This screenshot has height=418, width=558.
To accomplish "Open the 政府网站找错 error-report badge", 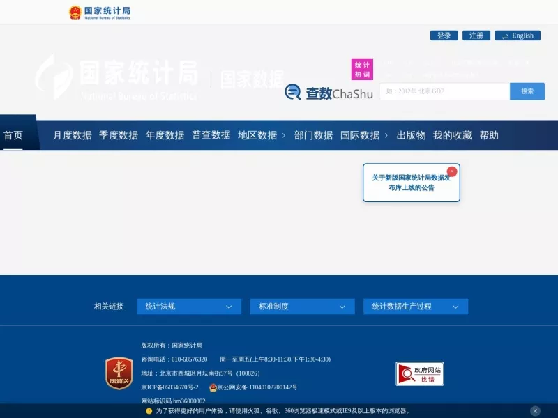I will point(420,373).
